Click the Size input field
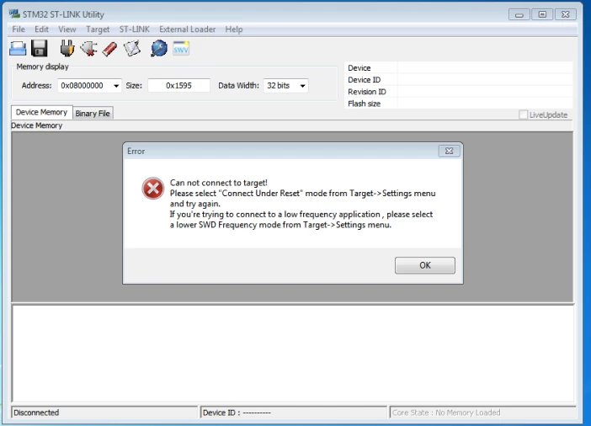The height and width of the screenshot is (426, 591). [179, 86]
